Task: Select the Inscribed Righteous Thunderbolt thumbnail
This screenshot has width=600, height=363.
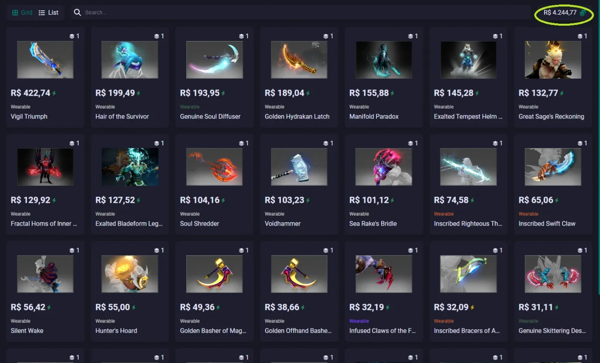Action: (x=468, y=167)
